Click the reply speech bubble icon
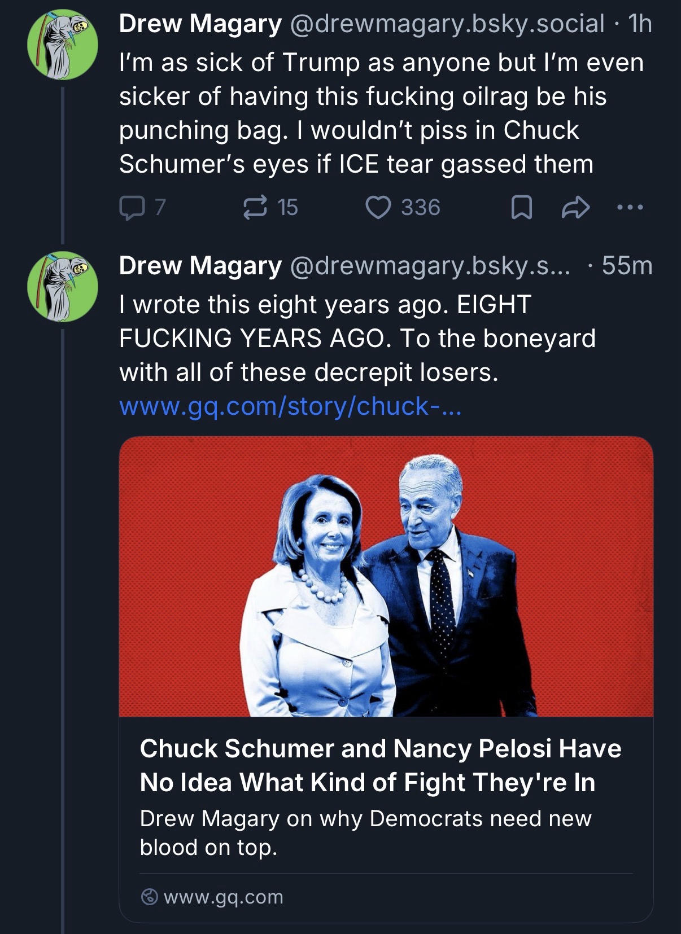Viewport: 681px width, 934px height. click(x=132, y=208)
